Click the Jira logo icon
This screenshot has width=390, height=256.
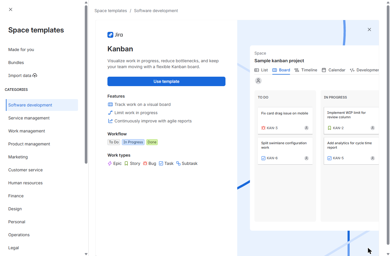110,35
